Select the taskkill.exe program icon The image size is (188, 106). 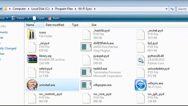coord(86,72)
